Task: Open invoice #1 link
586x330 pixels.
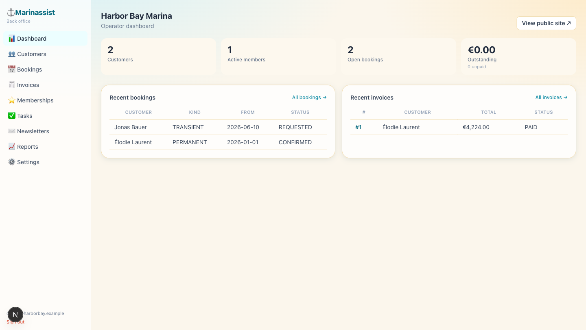Action: click(x=359, y=127)
